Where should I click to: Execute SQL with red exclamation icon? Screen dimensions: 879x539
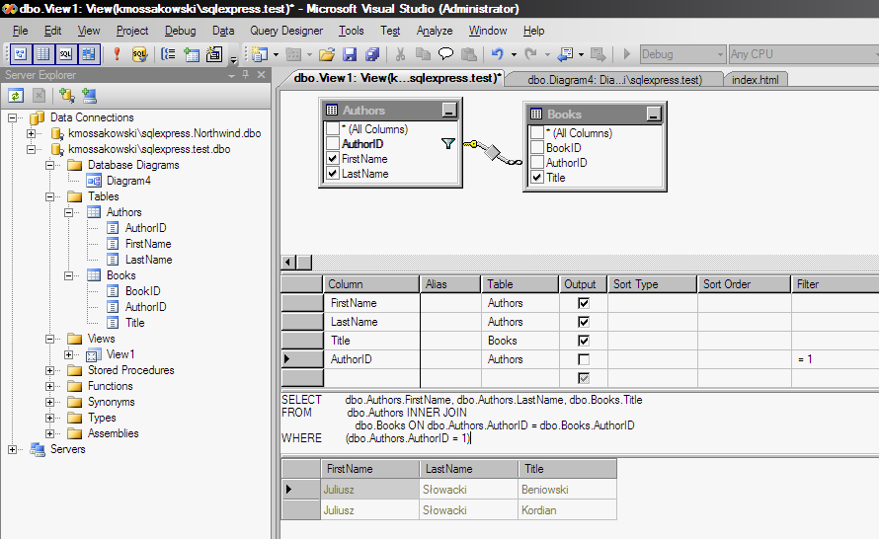coord(117,54)
